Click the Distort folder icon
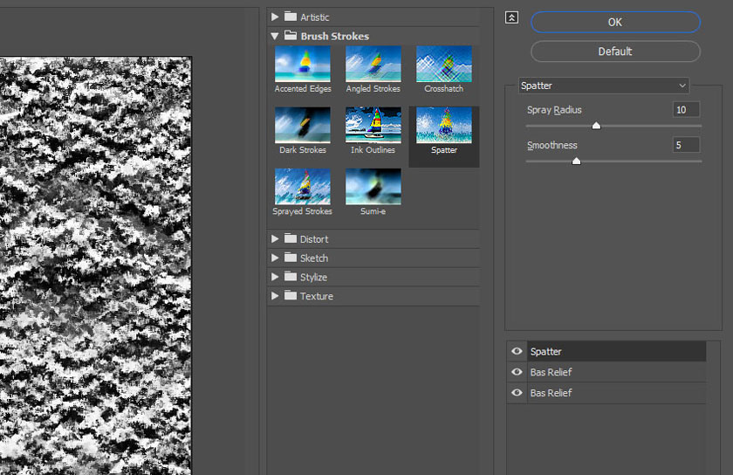The height and width of the screenshot is (475, 733). (291, 238)
